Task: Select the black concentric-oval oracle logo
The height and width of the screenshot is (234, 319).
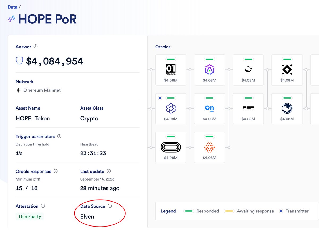Action: pos(171,147)
